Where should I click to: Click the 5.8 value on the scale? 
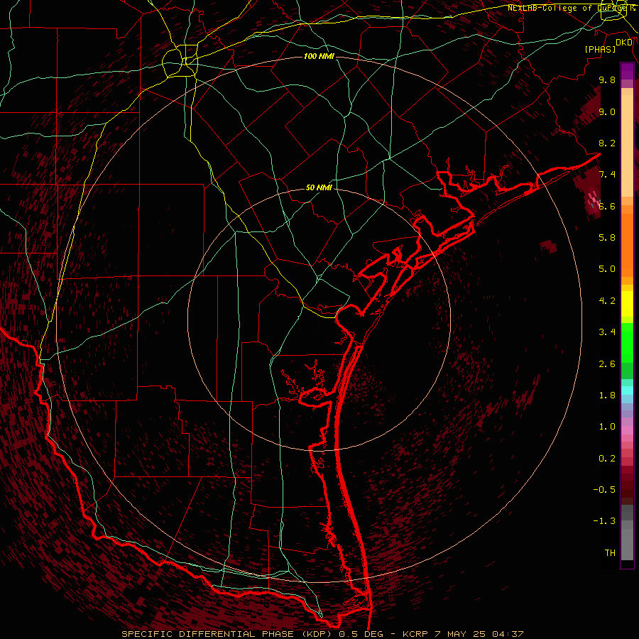tap(607, 238)
